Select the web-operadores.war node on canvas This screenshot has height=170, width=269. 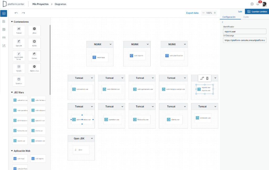pyautogui.click(x=143, y=89)
